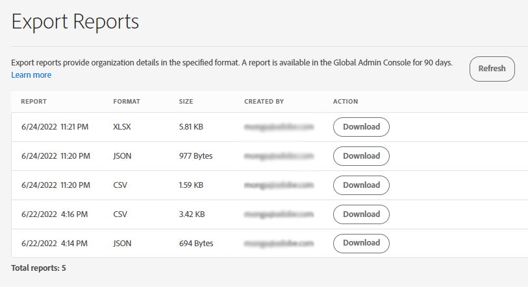The image size is (528, 287).
Task: Open the Learn more link
Action: coord(31,75)
